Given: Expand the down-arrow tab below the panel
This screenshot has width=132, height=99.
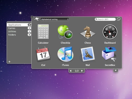Looking at the screenshot, I should (116, 70).
